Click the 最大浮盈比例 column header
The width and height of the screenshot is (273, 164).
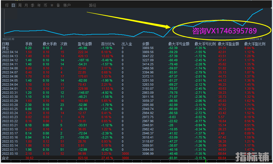point(255,44)
